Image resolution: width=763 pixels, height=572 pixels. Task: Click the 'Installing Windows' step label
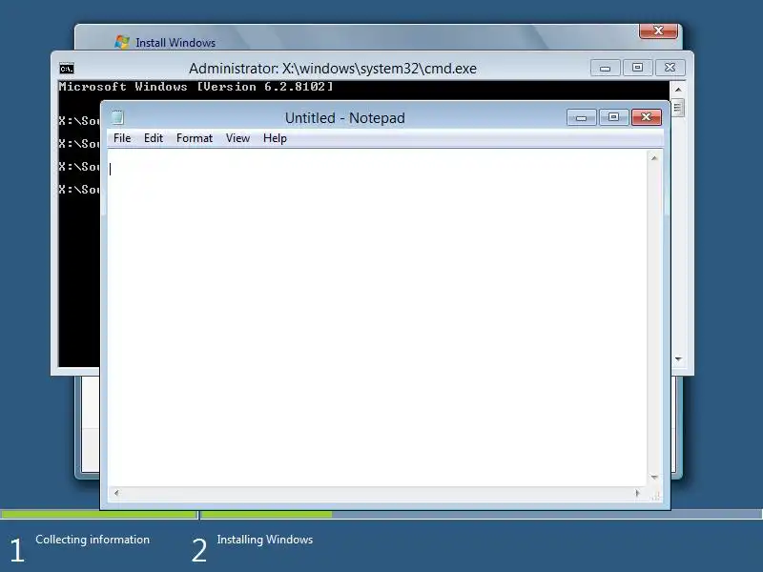click(x=265, y=540)
